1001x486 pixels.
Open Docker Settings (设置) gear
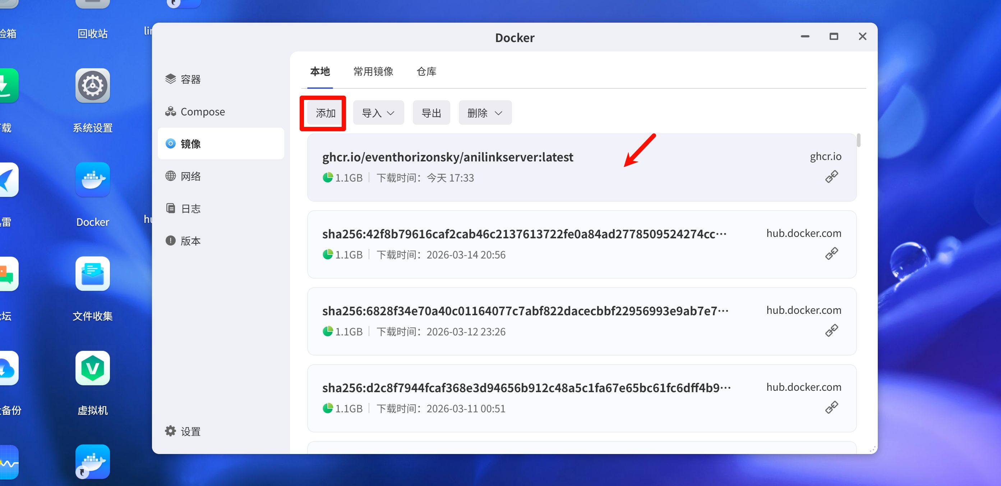pyautogui.click(x=183, y=431)
